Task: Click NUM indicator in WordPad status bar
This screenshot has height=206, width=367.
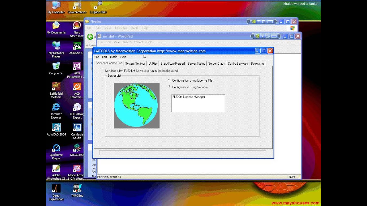Action: tap(292, 177)
